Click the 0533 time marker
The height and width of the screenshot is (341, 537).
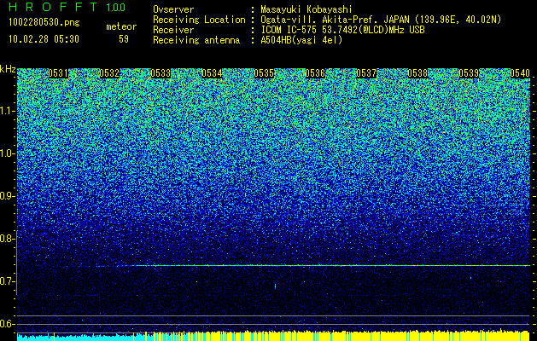[x=161, y=73]
